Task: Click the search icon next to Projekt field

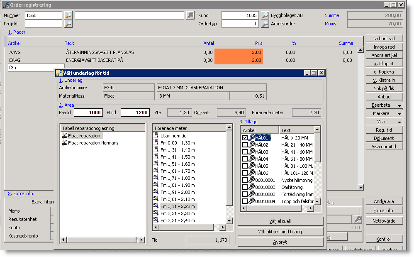Action: (68, 24)
